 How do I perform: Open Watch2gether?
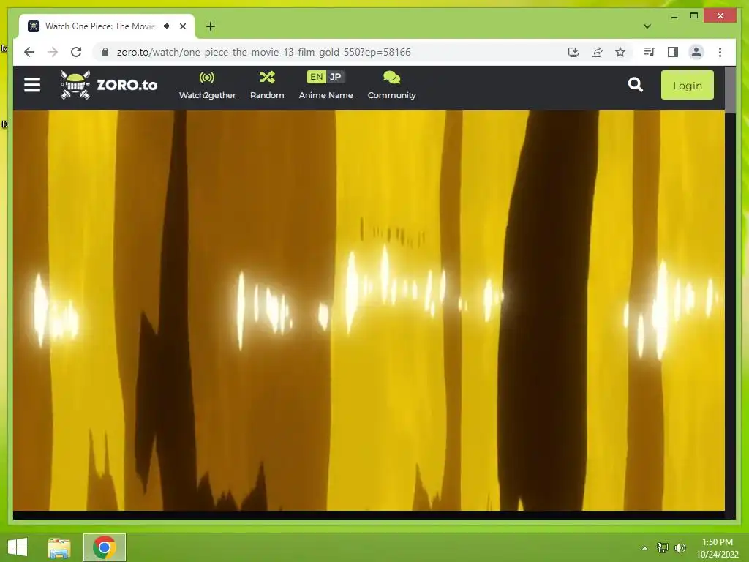(x=207, y=86)
